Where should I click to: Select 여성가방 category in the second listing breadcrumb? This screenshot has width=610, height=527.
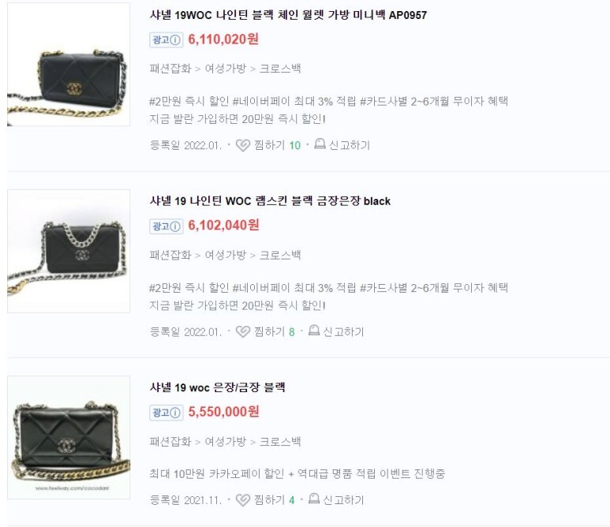[x=225, y=255]
